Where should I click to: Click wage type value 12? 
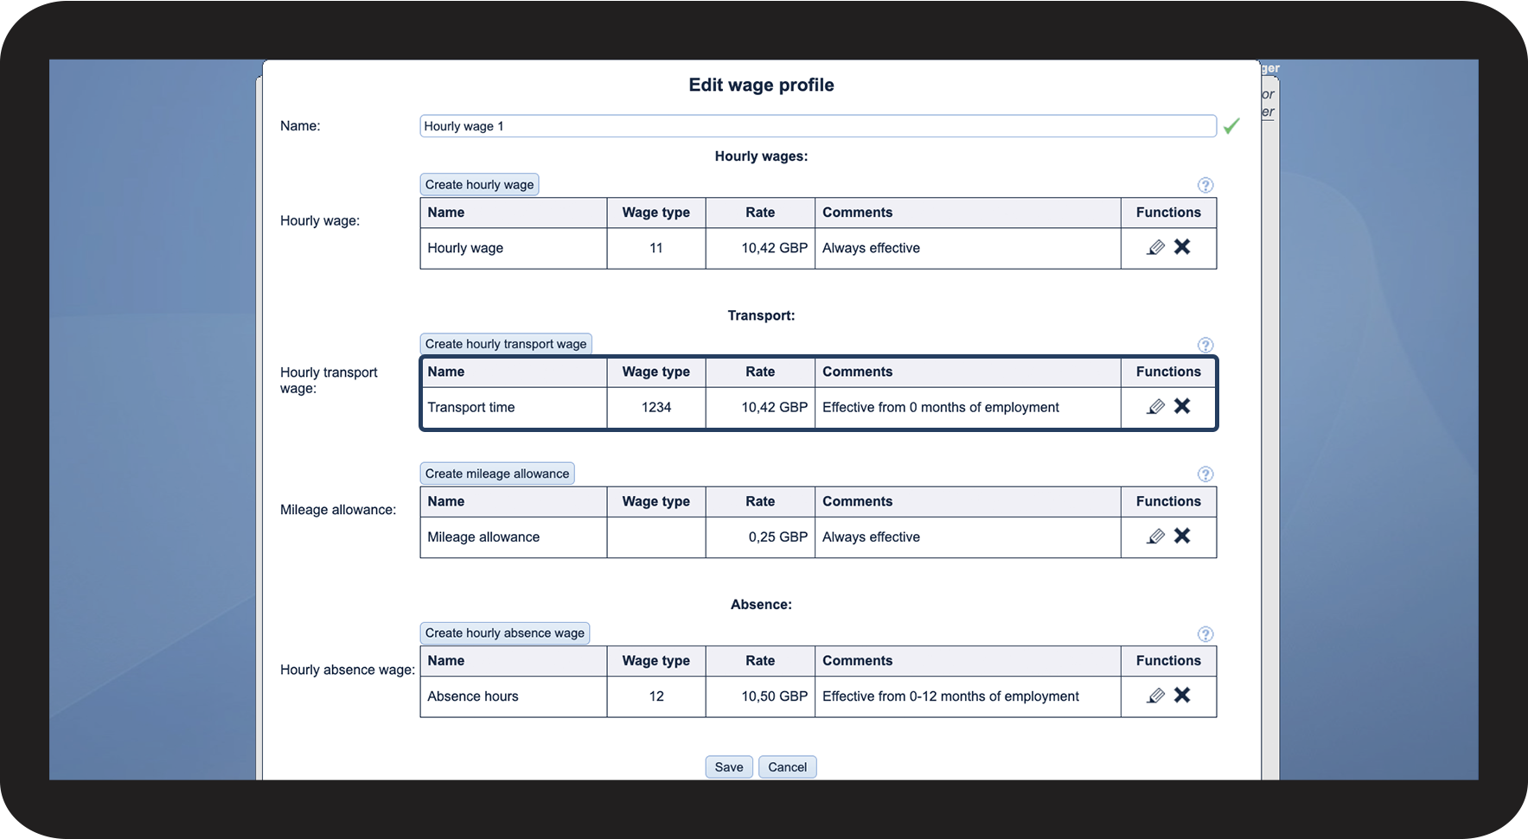(656, 696)
